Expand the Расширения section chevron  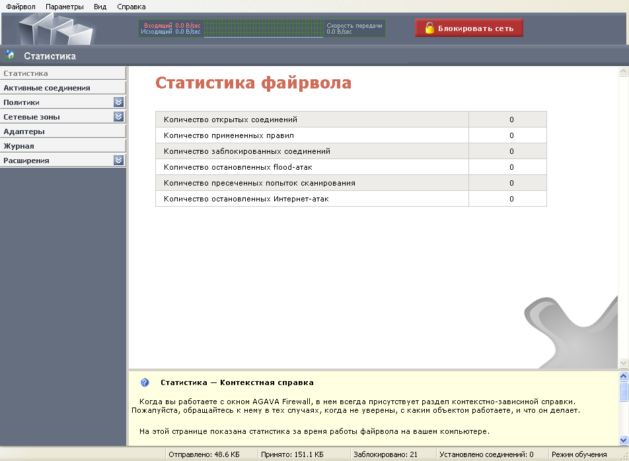118,160
